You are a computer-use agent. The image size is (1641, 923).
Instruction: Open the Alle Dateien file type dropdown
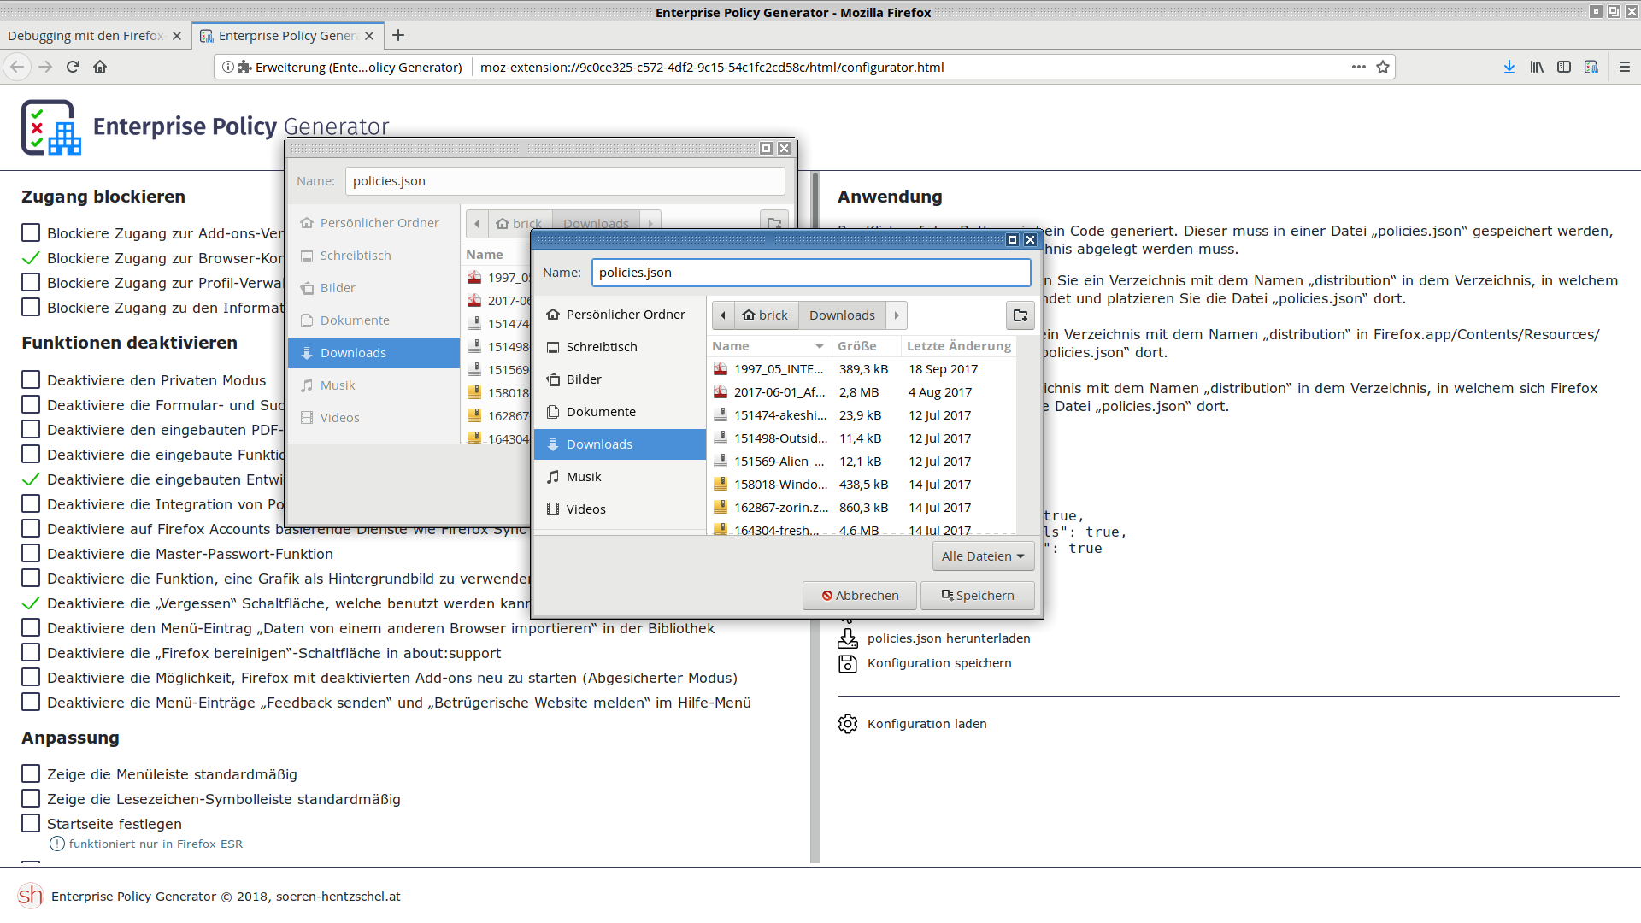pos(983,556)
